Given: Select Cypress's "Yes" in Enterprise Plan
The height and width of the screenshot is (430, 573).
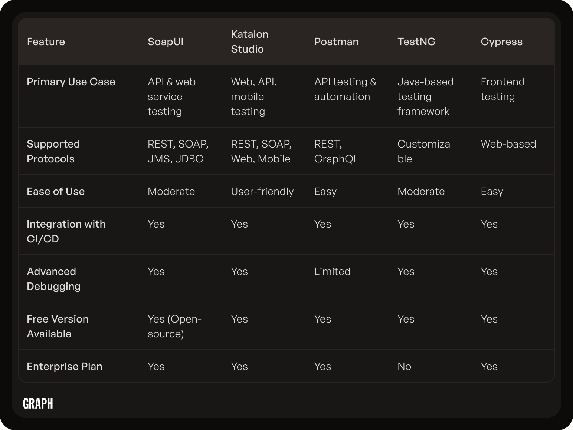Looking at the screenshot, I should [x=489, y=366].
